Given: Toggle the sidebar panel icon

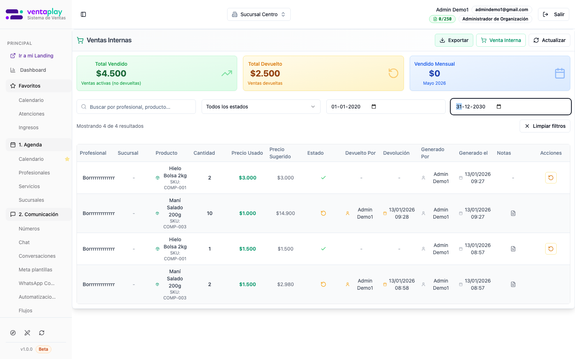Looking at the screenshot, I should [83, 14].
